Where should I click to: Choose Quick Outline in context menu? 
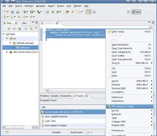(x=129, y=56)
